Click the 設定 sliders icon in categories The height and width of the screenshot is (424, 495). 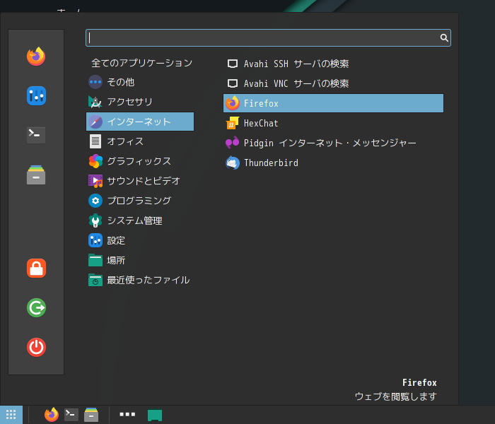point(95,240)
